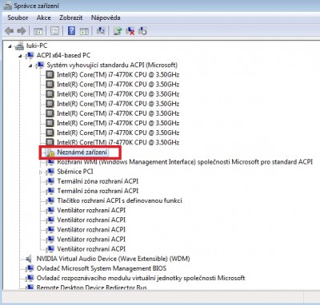Click the Properties toolbar icon
320x305 pixels.
click(54, 31)
